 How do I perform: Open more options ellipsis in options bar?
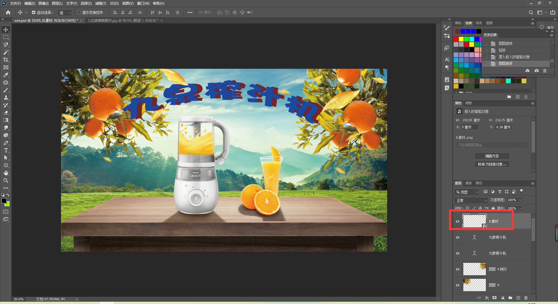(190, 12)
